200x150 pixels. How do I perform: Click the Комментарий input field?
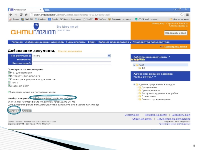pos(72,63)
